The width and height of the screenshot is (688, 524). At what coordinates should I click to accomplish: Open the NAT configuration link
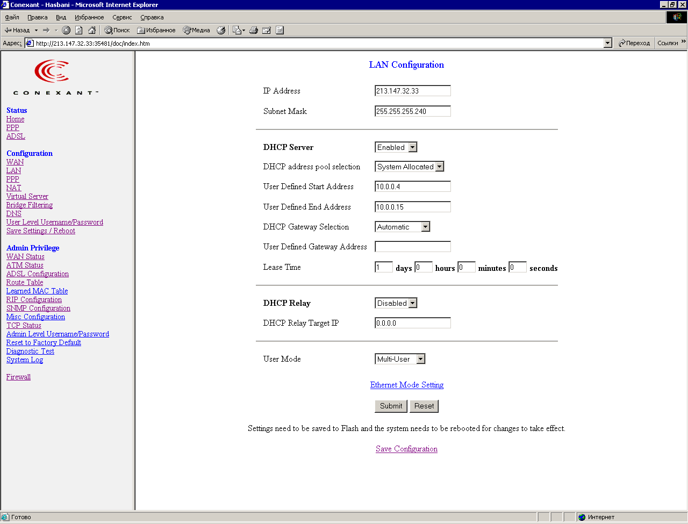(14, 188)
